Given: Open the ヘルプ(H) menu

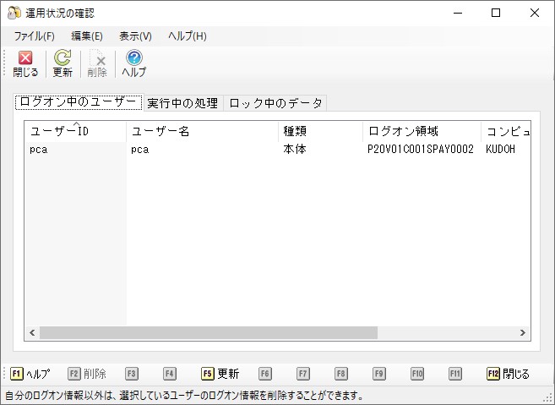Looking at the screenshot, I should click(188, 36).
